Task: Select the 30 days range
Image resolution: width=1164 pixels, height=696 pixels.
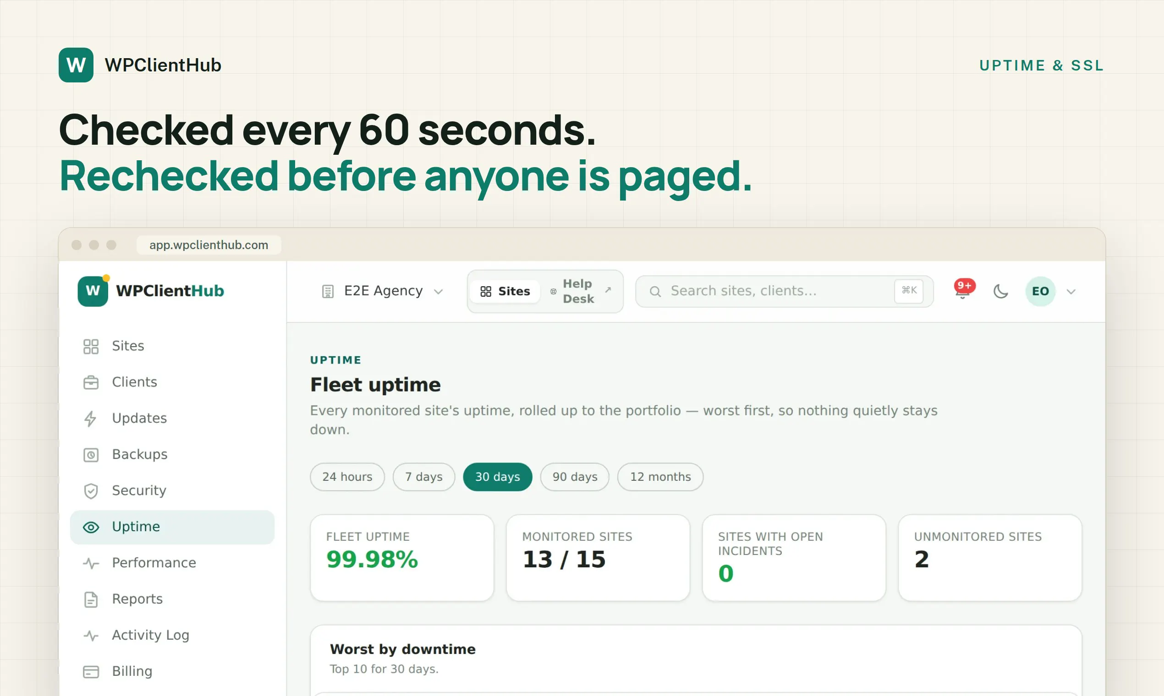Action: coord(498,477)
